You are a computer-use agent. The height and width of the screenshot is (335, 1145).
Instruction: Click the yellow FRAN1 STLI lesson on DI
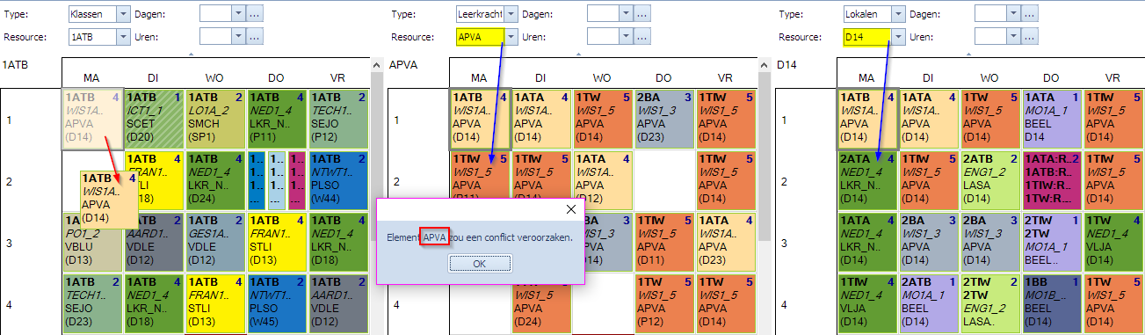155,180
